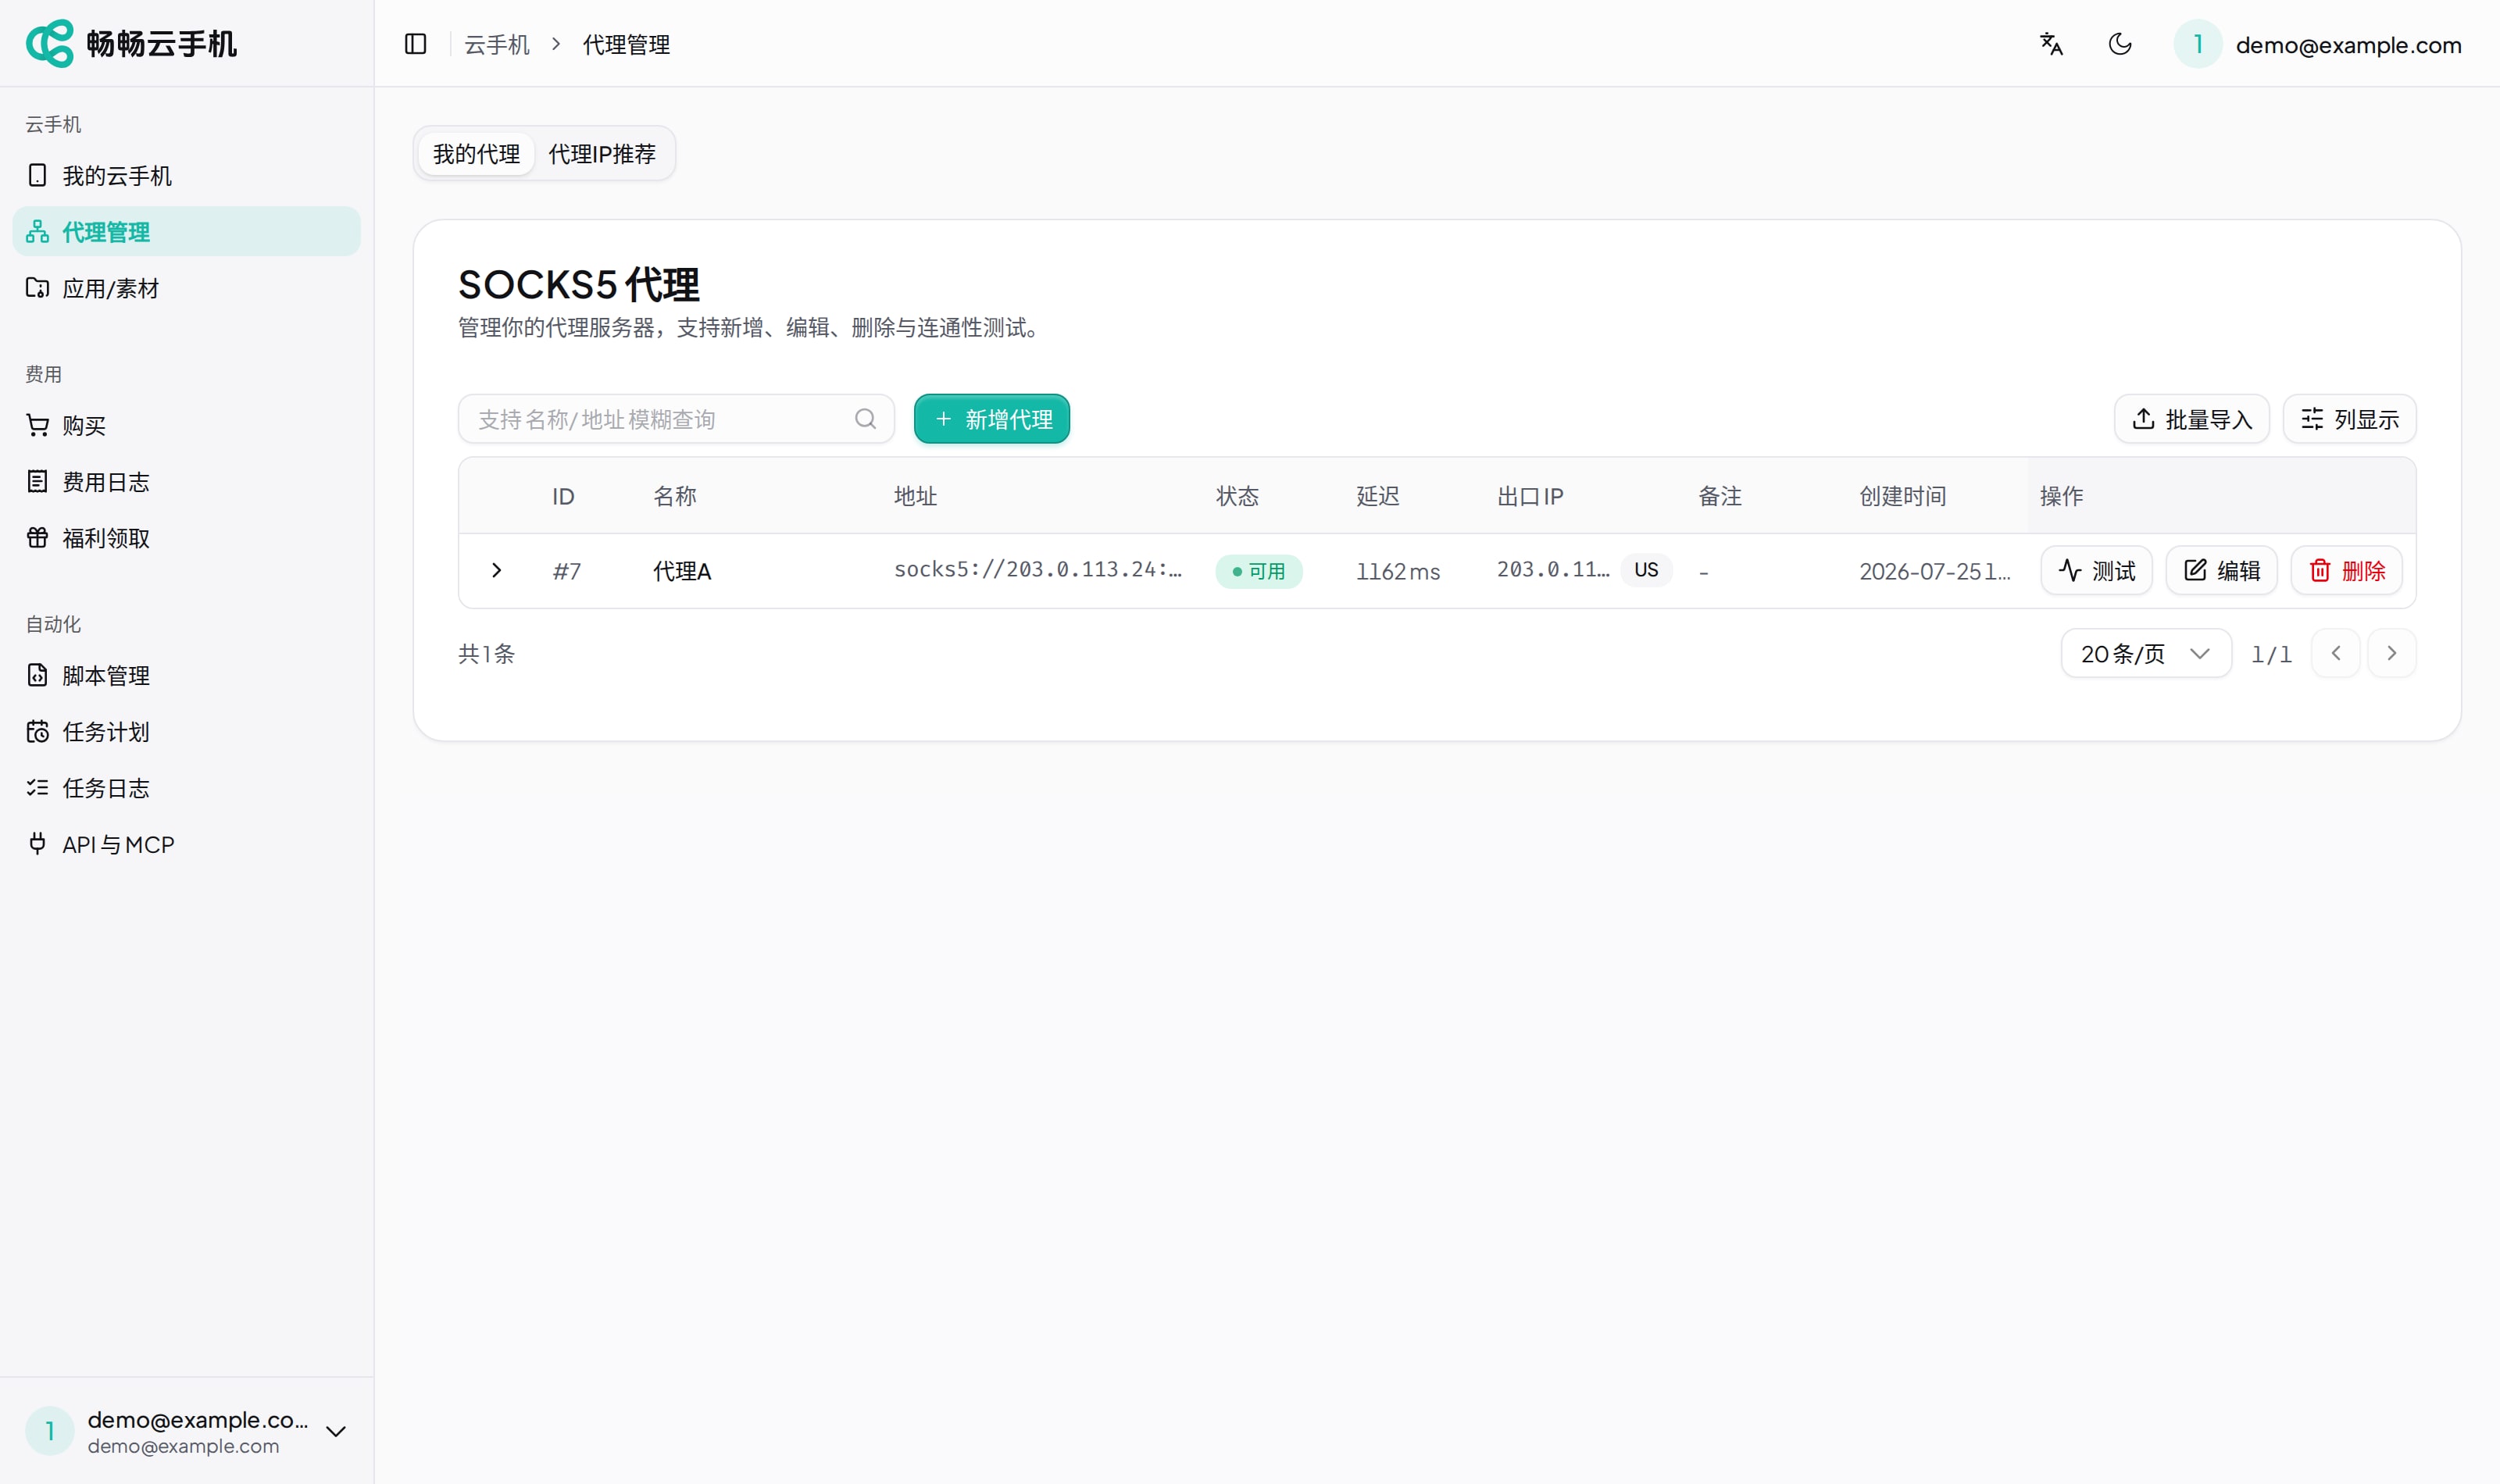Image resolution: width=2500 pixels, height=1484 pixels.
Task: Click the 可用 status badge
Action: coord(1258,571)
